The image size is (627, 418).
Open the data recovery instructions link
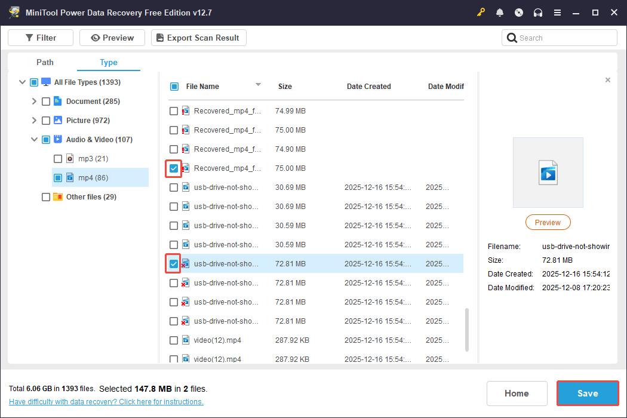click(106, 401)
